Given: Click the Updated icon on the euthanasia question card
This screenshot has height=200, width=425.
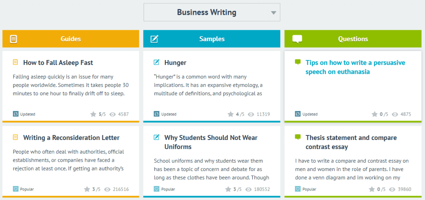Looking at the screenshot, I should [298, 114].
